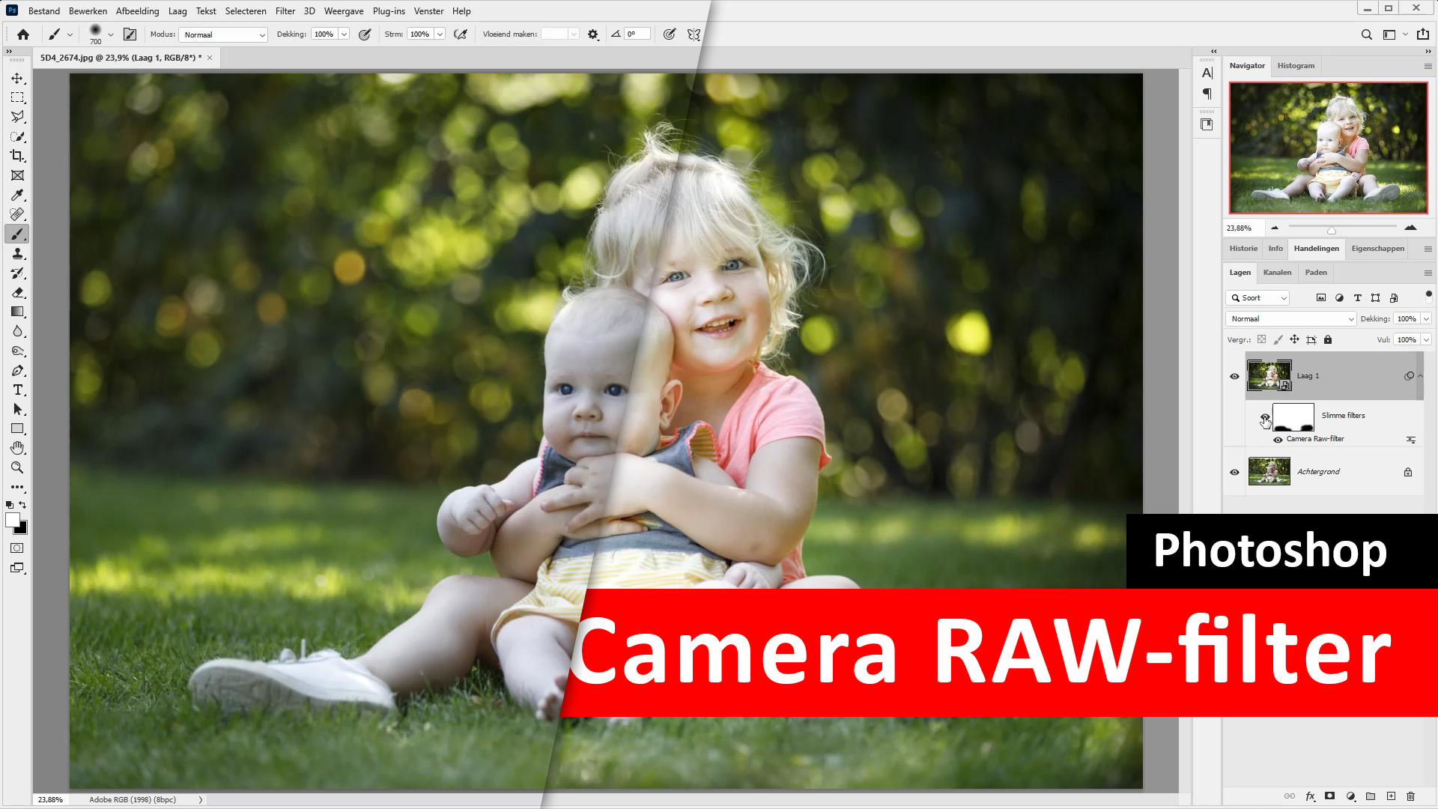
Task: Select the Horizontal Type tool
Action: pos(17,390)
